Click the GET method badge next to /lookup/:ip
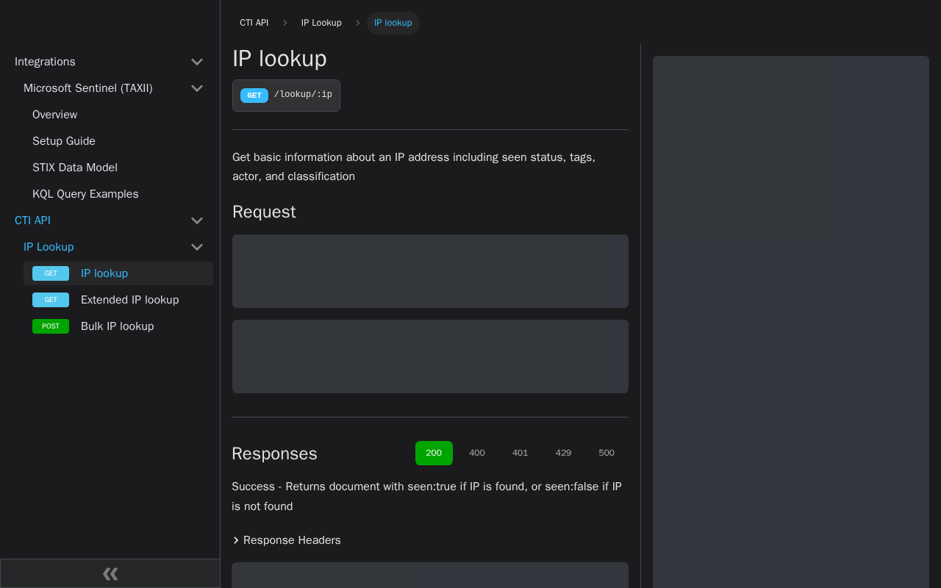 click(254, 96)
